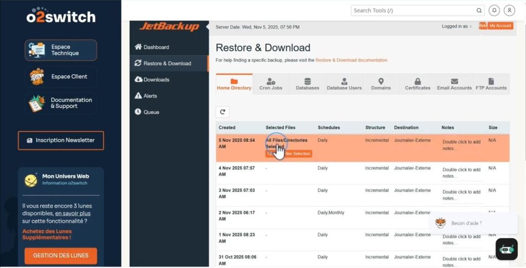Viewport: 526px width, 268px height.
Task: Open the user profile icon
Action: [x=509, y=10]
